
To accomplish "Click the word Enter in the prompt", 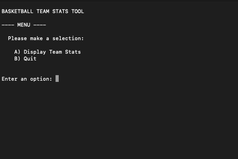I will tap(10, 79).
